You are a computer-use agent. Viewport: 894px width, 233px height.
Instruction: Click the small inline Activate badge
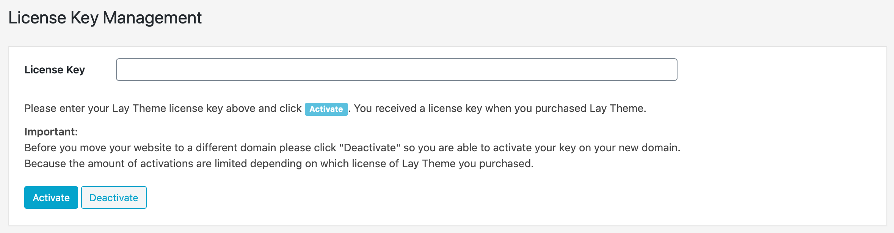tap(326, 109)
